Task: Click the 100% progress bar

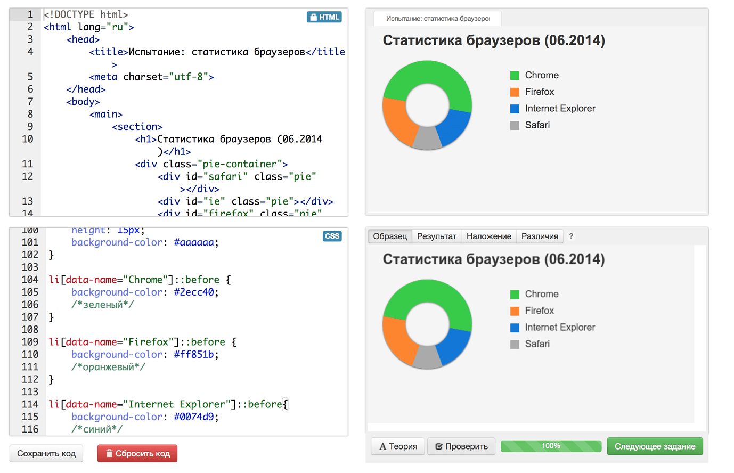Action: point(551,446)
